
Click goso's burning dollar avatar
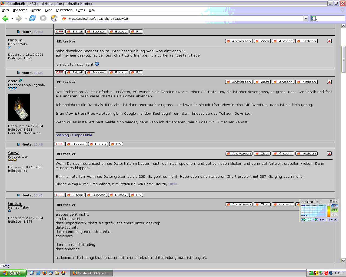coord(19,107)
